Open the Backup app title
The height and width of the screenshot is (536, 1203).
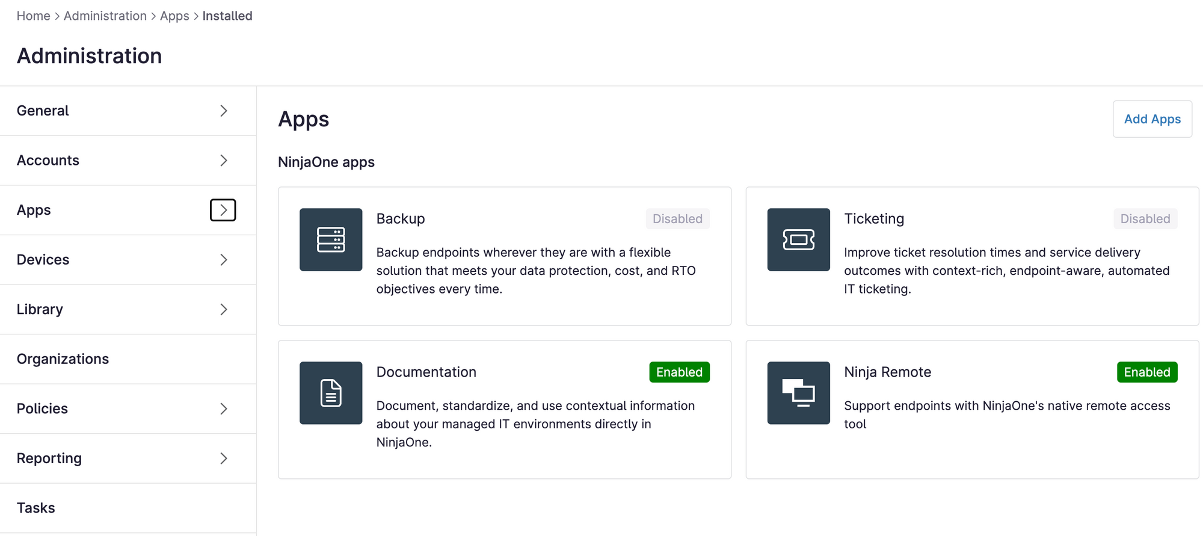(401, 219)
